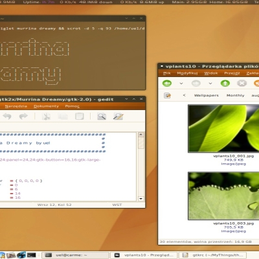Click the Find and Replace icon in gedit

click(x=118, y=117)
